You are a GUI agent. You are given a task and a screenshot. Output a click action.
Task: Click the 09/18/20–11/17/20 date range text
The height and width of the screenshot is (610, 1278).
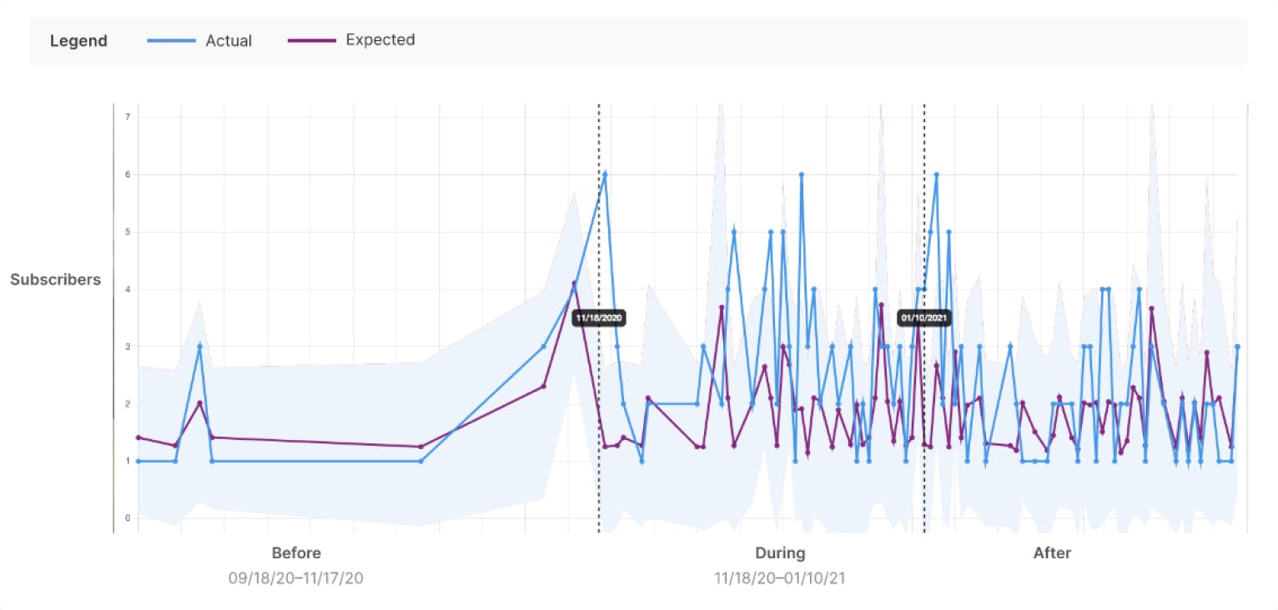[296, 577]
